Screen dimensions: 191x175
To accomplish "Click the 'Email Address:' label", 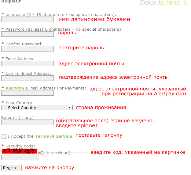I will [20, 59].
